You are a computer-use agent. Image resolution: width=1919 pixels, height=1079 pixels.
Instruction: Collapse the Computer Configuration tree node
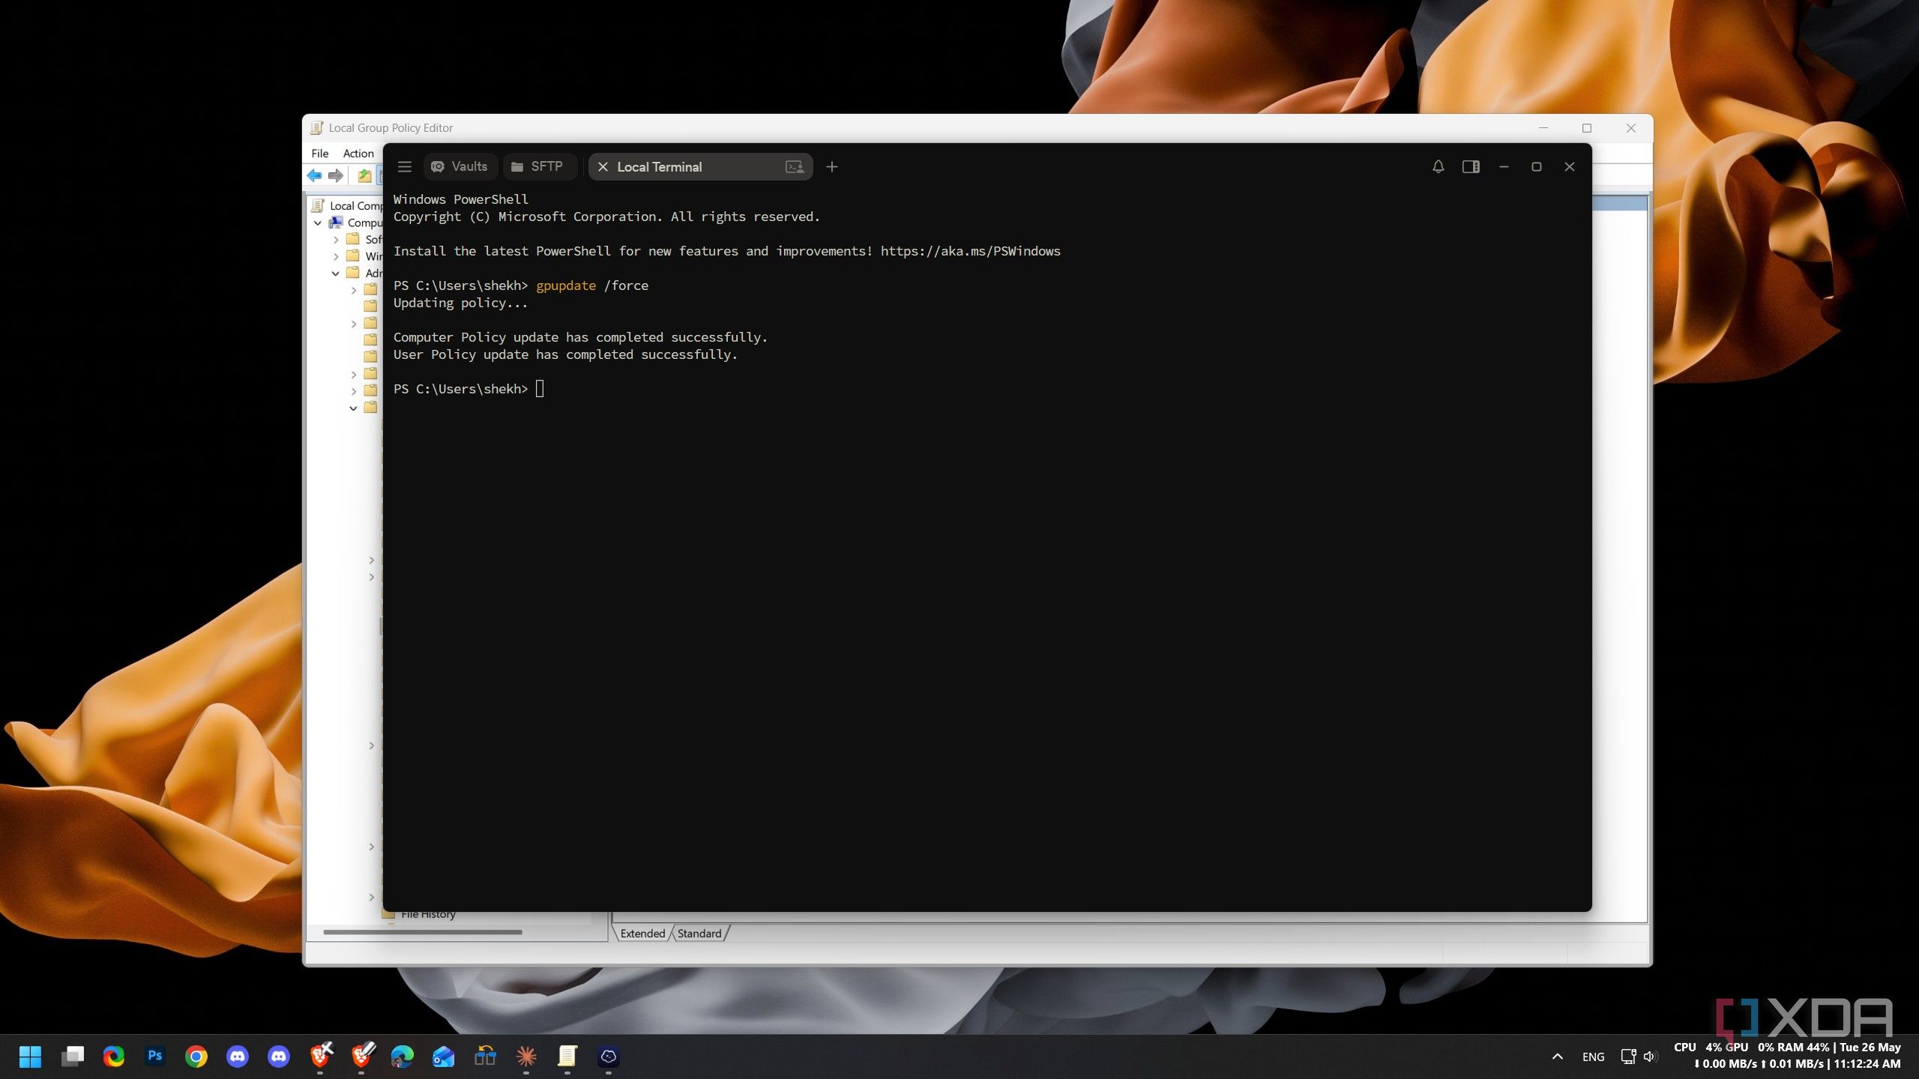click(318, 223)
